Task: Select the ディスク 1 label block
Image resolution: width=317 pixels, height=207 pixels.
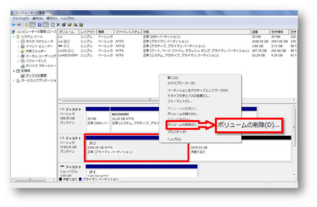Action: [71, 147]
